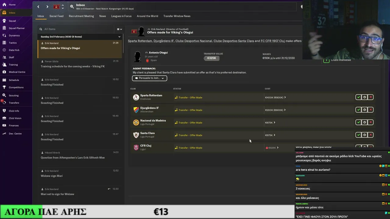Open the Antonio Otegui player profile link

pos(158,53)
